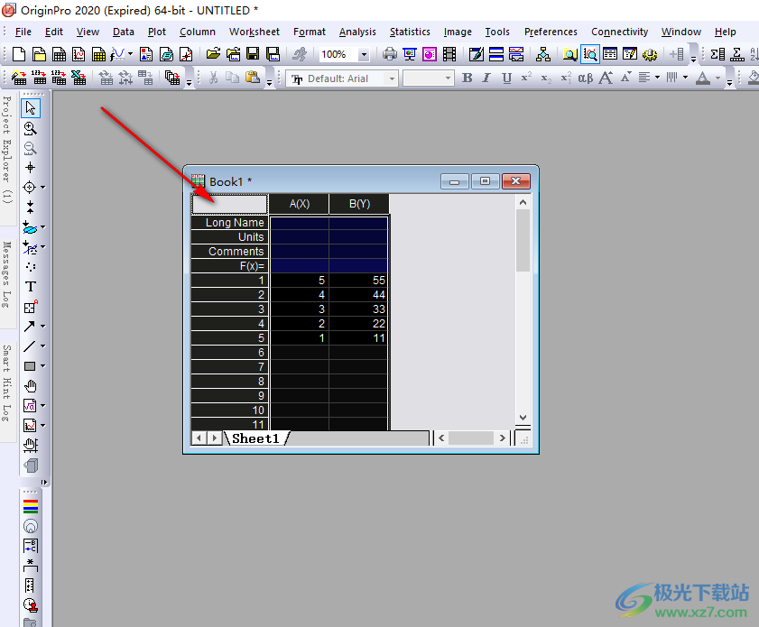Screen dimensions: 759x627
Task: Expand the text alignment dropdown arrow
Action: point(657,78)
